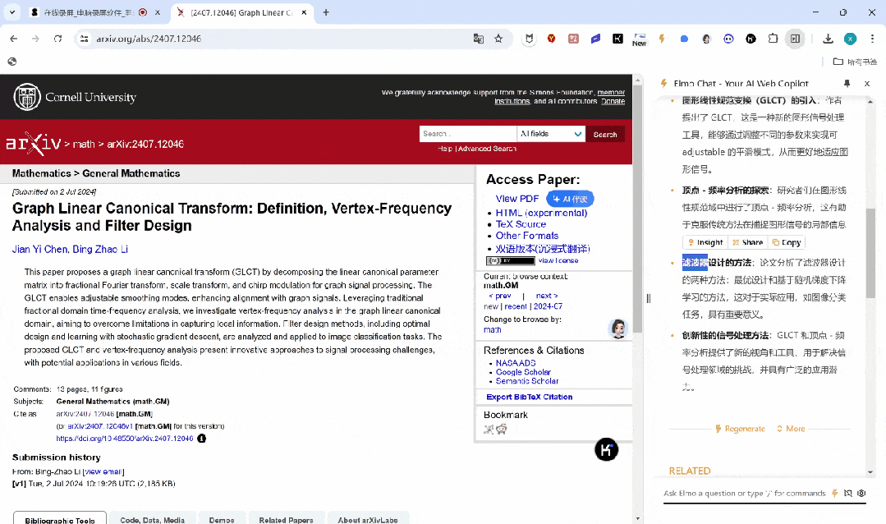The image size is (886, 524).
Task: Reload the page
Action: (x=57, y=39)
